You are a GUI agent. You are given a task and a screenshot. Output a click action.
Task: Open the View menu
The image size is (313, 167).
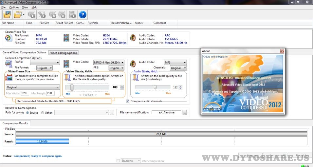[25, 7]
